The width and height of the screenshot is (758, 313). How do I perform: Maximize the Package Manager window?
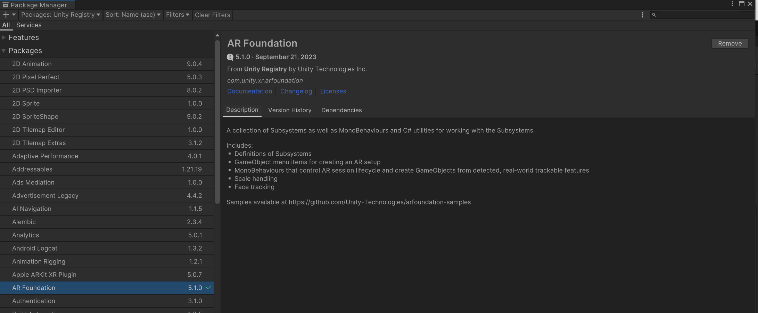pos(741,4)
